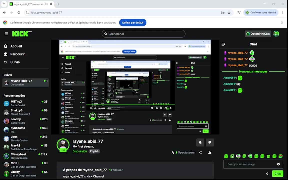Screen dimensions: 288x180
Task: Open recommended channel hyubsama
Action: click(x=25, y=130)
